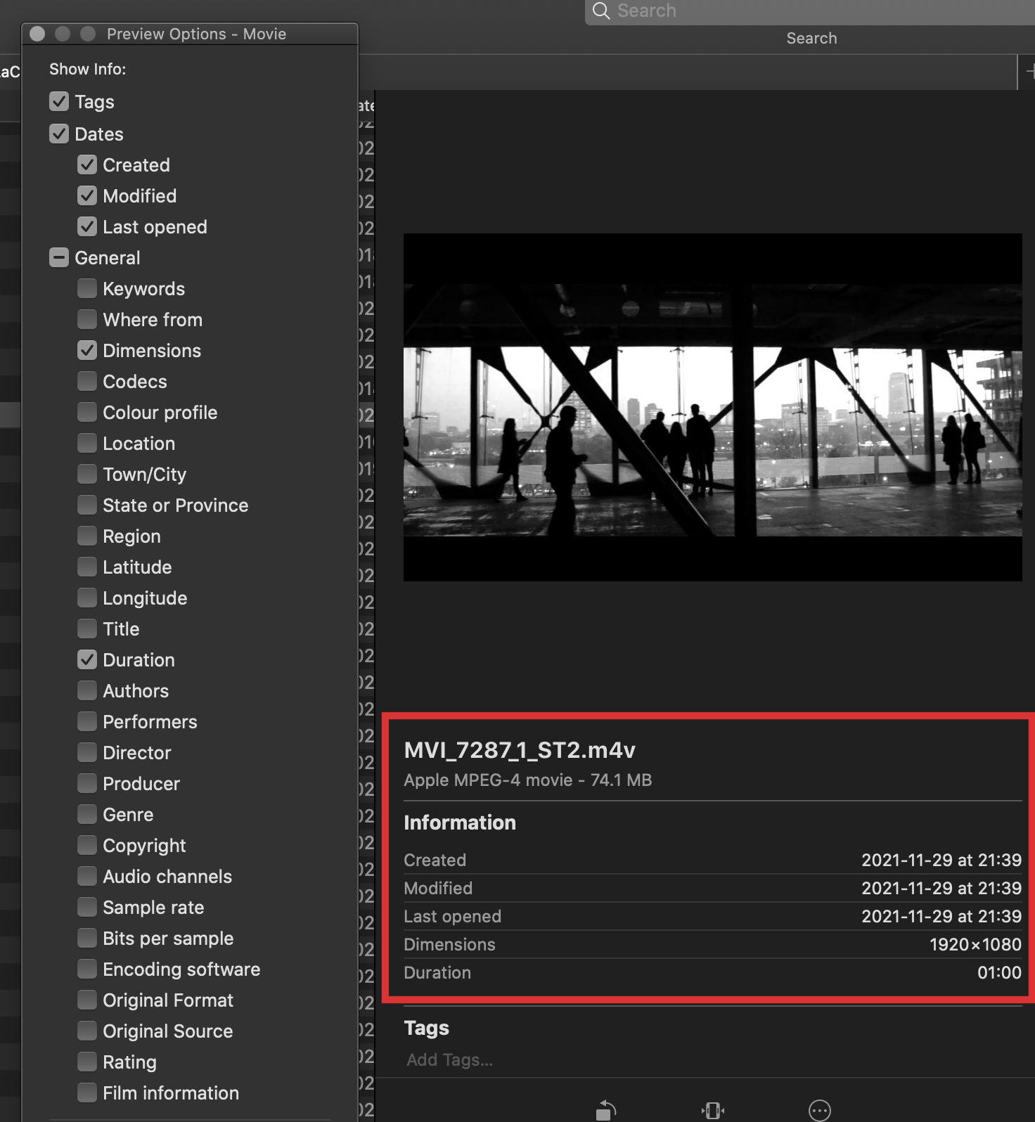
Task: Check the Original Source option
Action: [x=87, y=1031]
